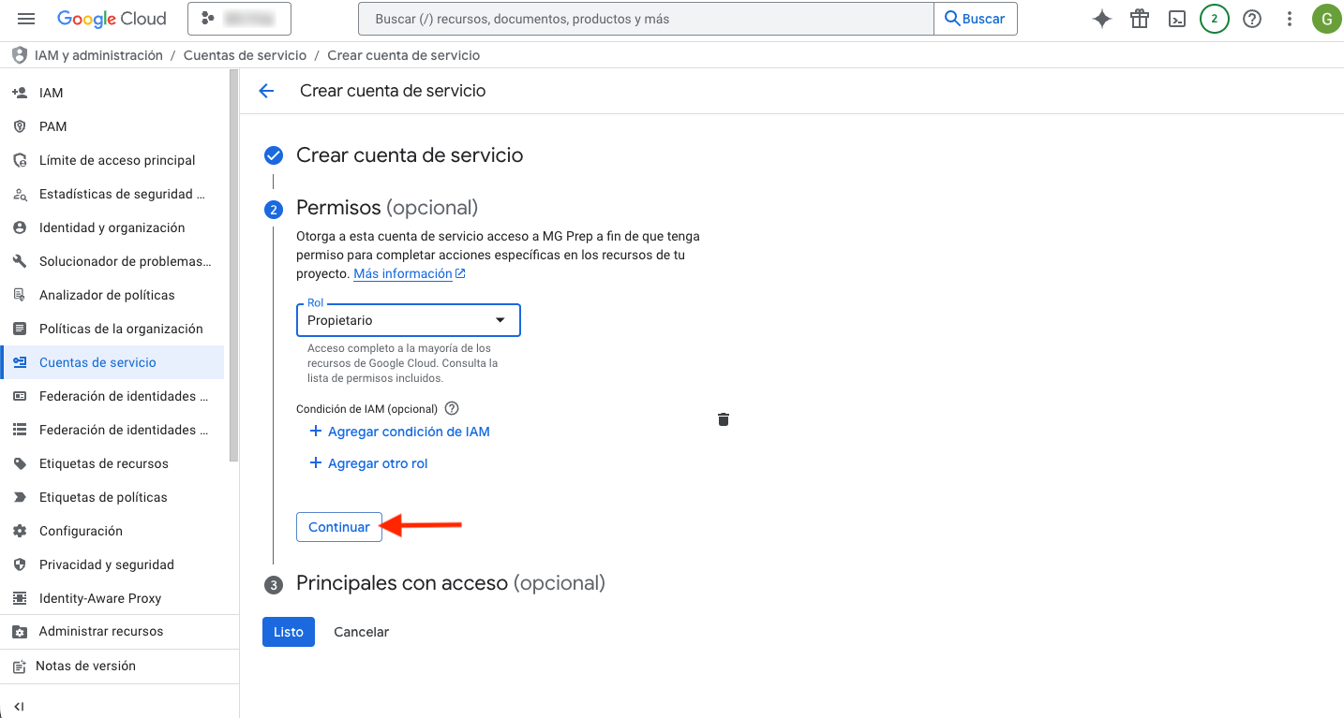Click the search resources input field
The height and width of the screenshot is (718, 1344).
tap(646, 19)
